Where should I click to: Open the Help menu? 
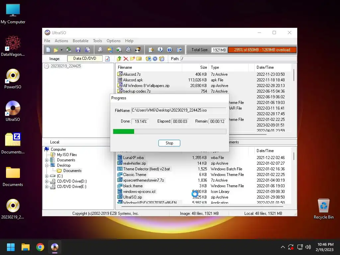(x=129, y=41)
